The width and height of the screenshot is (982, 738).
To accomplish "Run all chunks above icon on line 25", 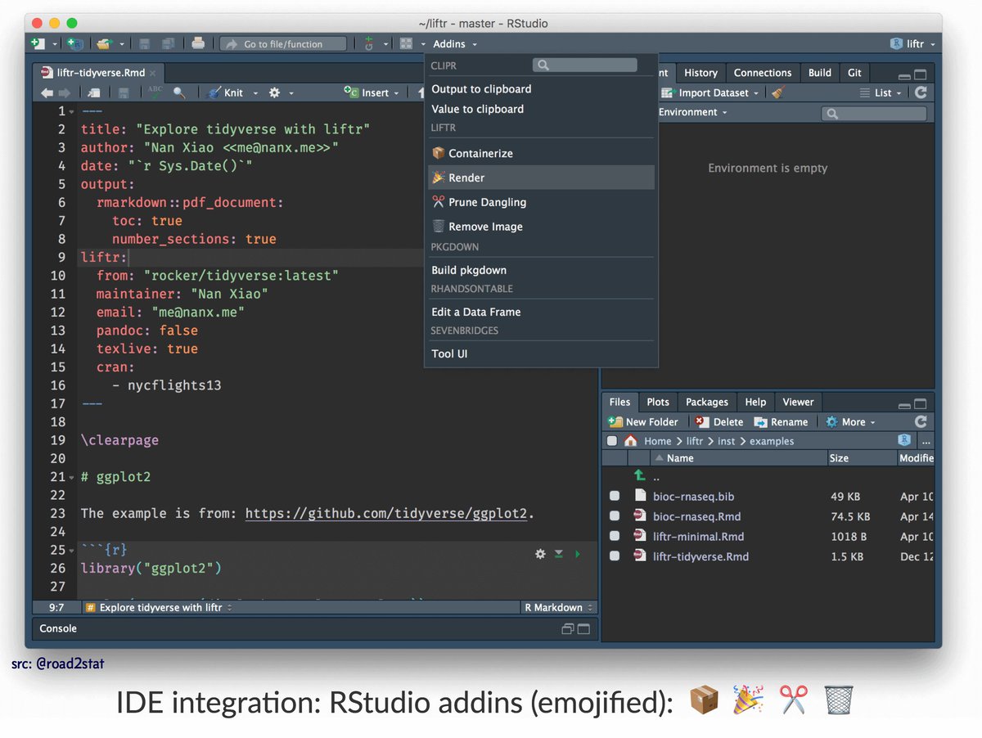I will pos(558,554).
